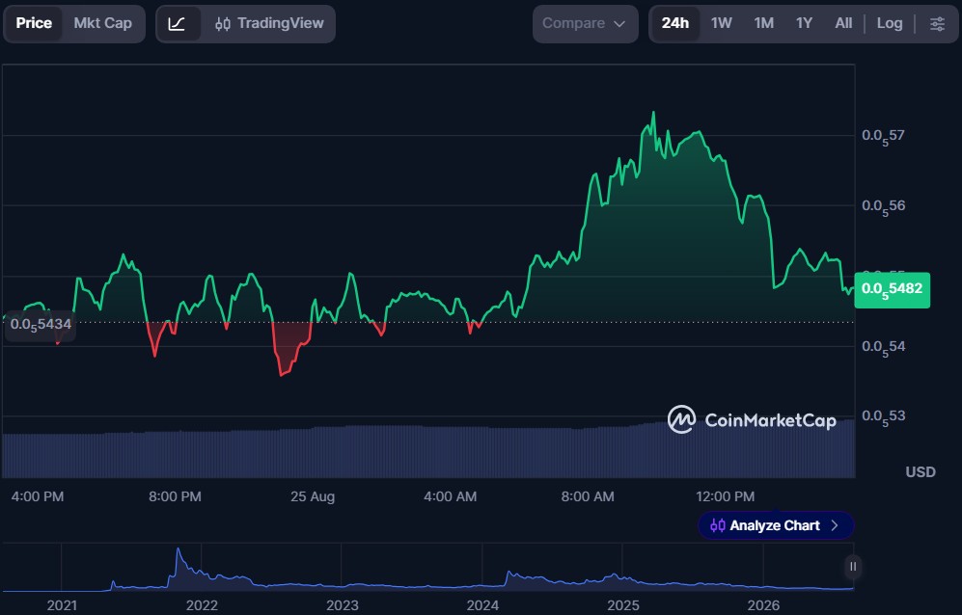Expand the Compare dropdown

(585, 24)
